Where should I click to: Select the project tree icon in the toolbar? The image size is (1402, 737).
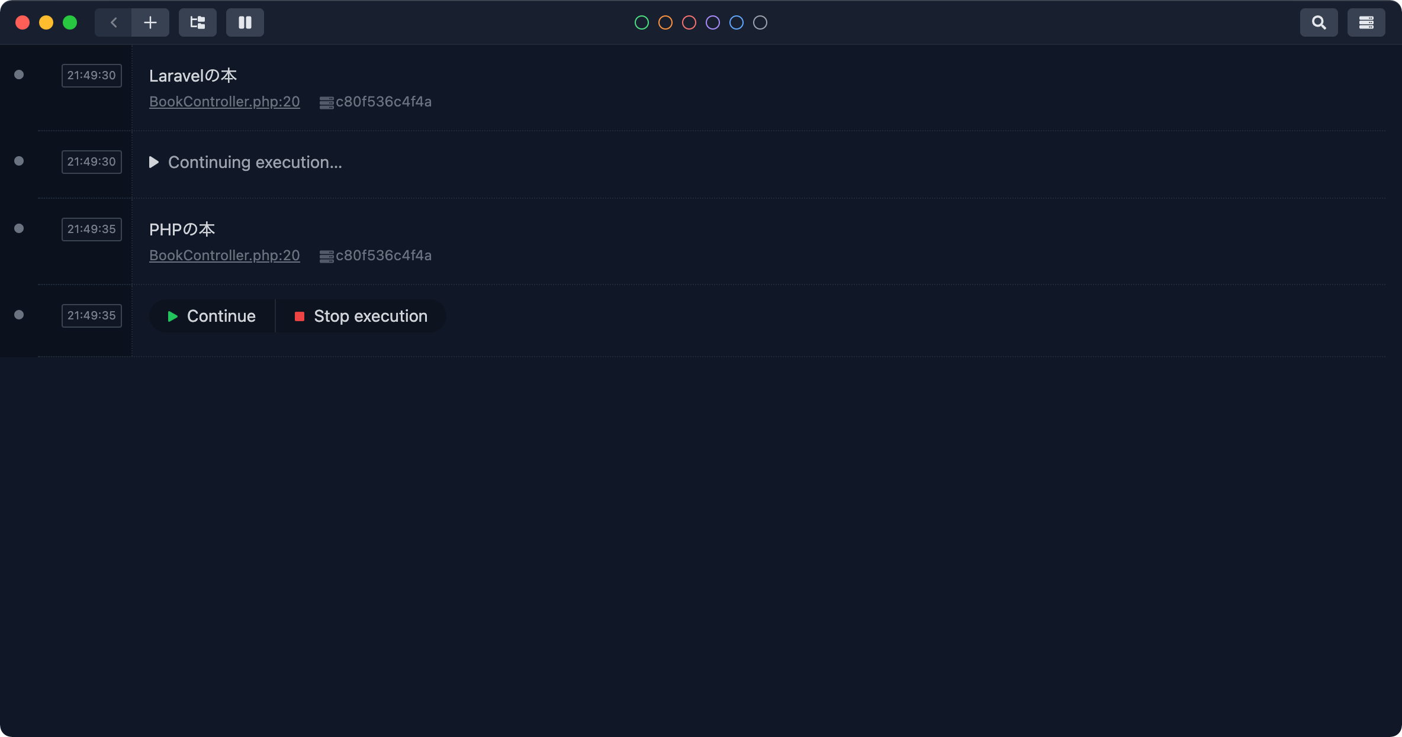click(x=197, y=22)
